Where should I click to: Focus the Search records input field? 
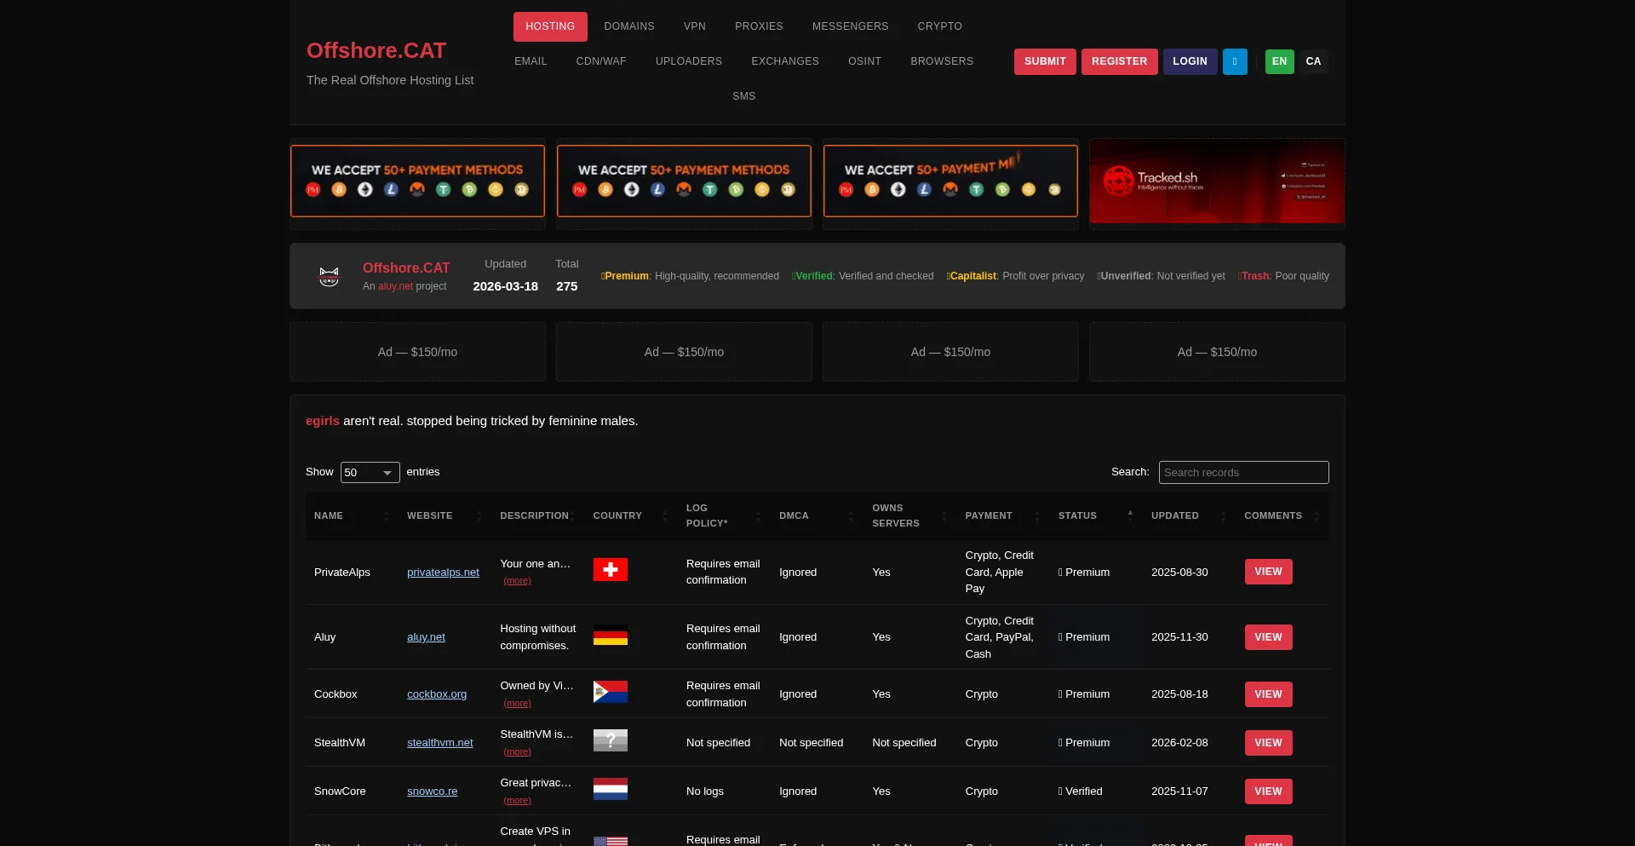pos(1243,473)
